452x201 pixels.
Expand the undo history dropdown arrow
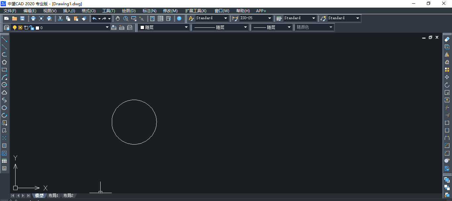(99, 19)
